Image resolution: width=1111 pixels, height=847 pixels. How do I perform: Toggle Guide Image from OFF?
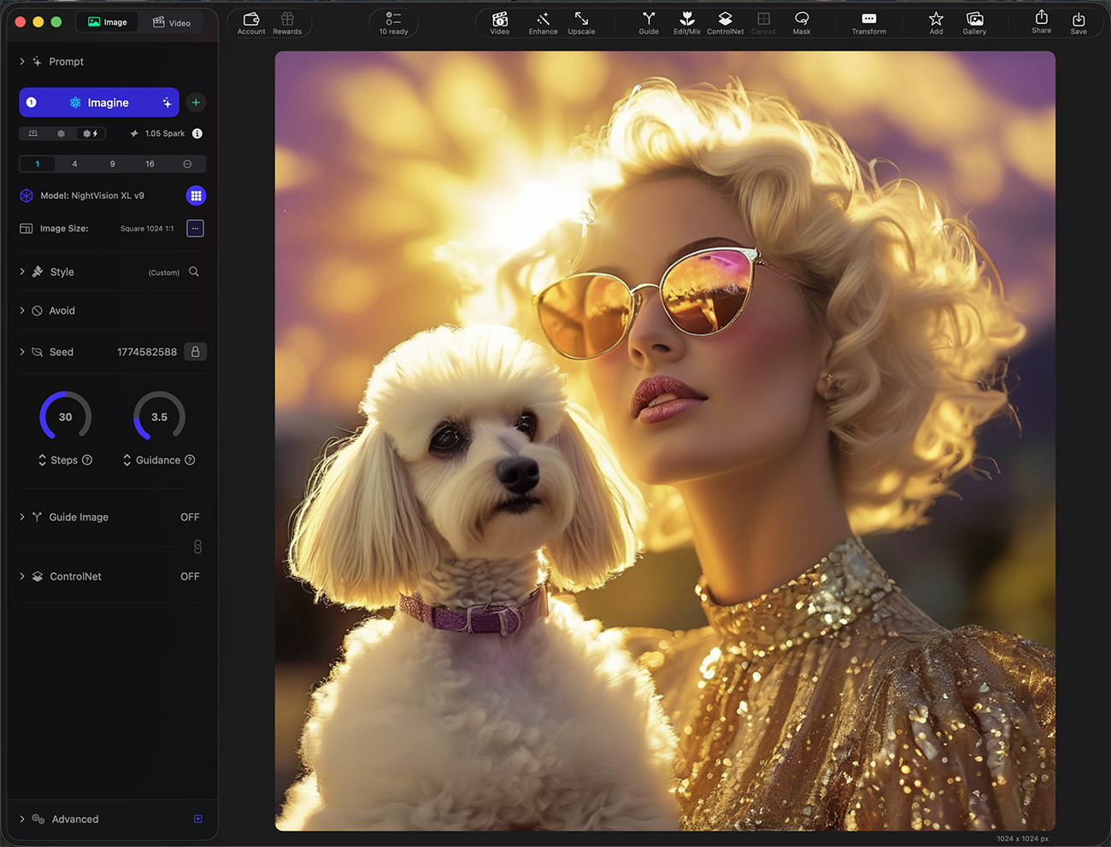pos(190,517)
